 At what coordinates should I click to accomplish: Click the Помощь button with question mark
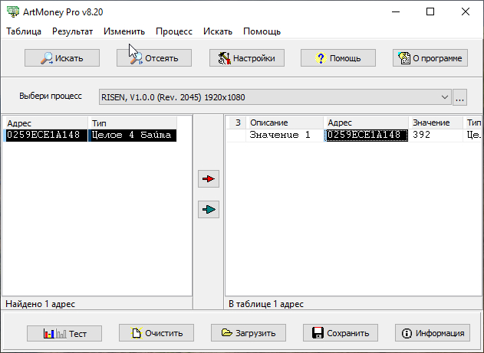point(338,58)
